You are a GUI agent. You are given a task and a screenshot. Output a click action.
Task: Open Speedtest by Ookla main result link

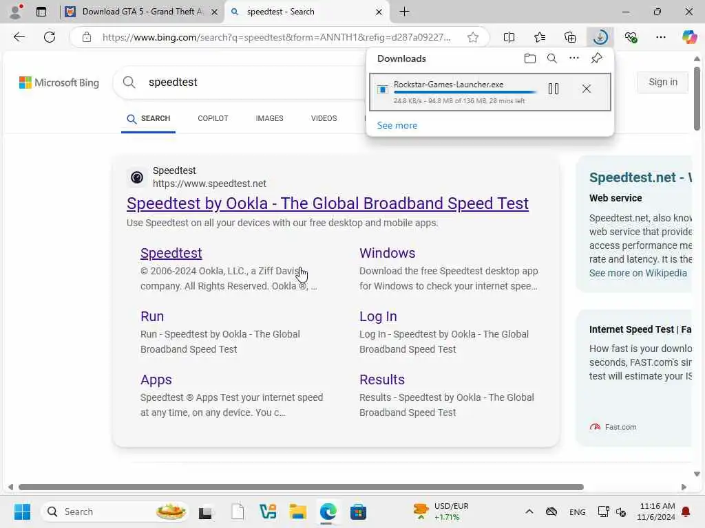point(327,203)
